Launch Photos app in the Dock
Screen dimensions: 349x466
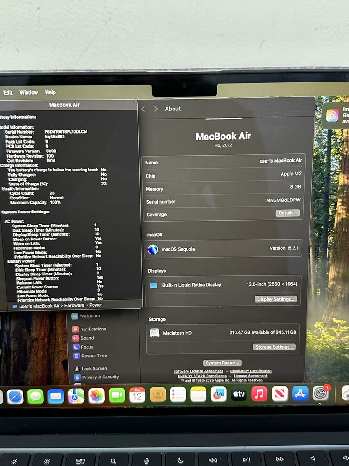(96, 396)
